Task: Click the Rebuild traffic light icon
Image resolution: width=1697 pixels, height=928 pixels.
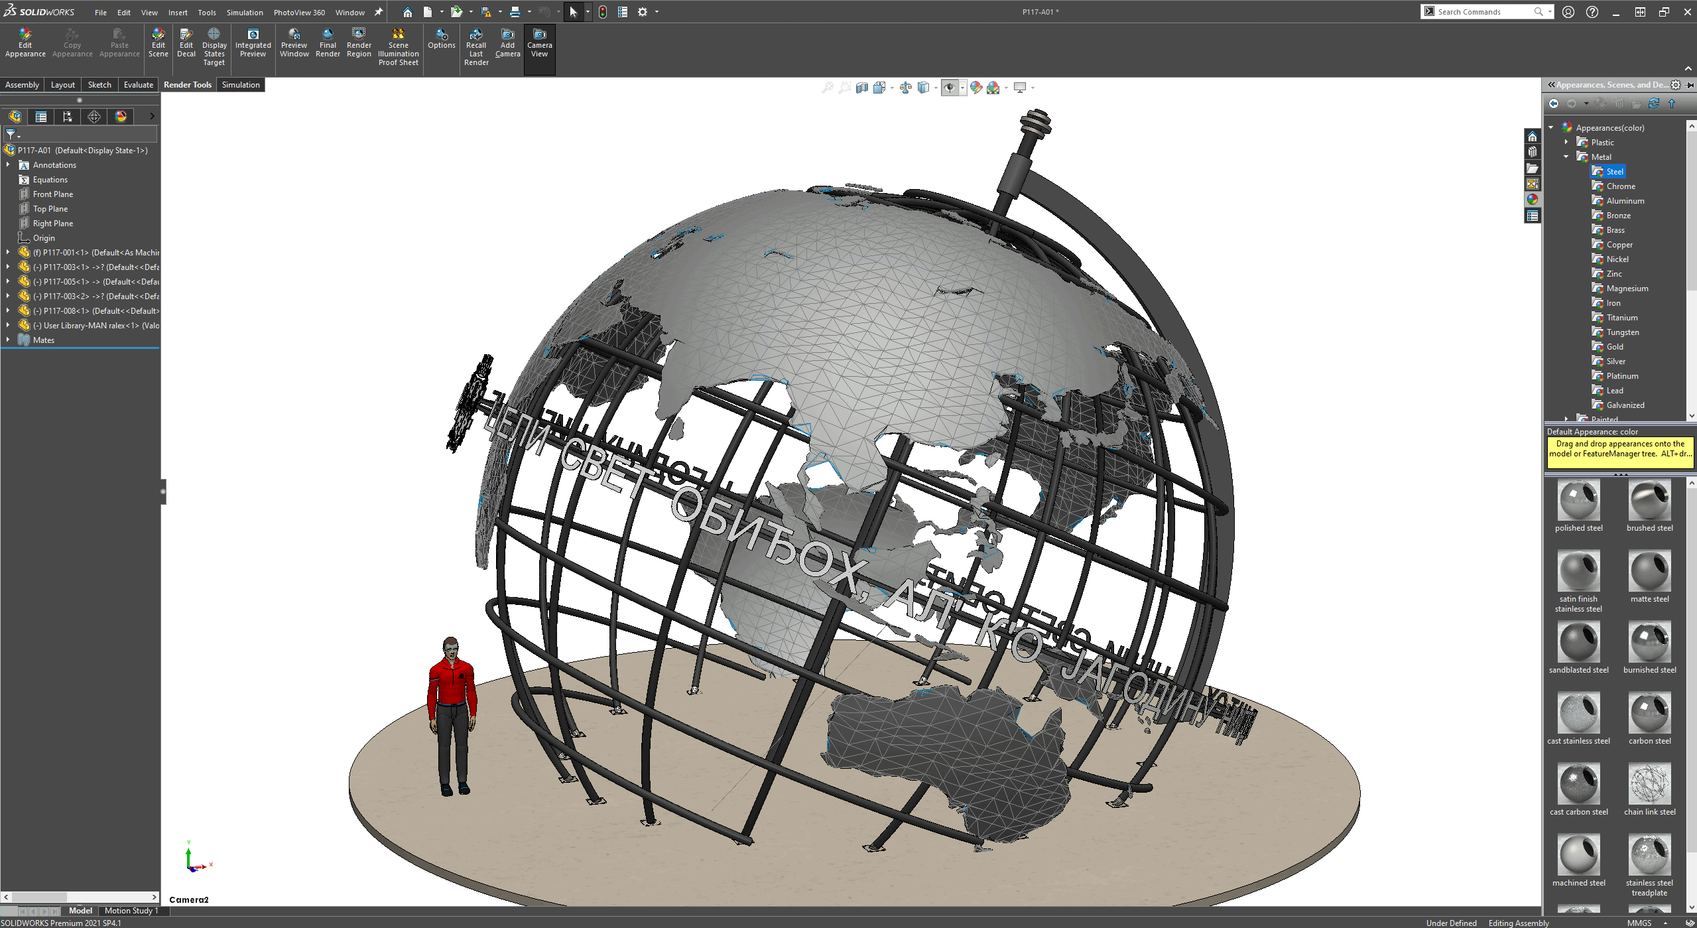Action: (x=603, y=12)
